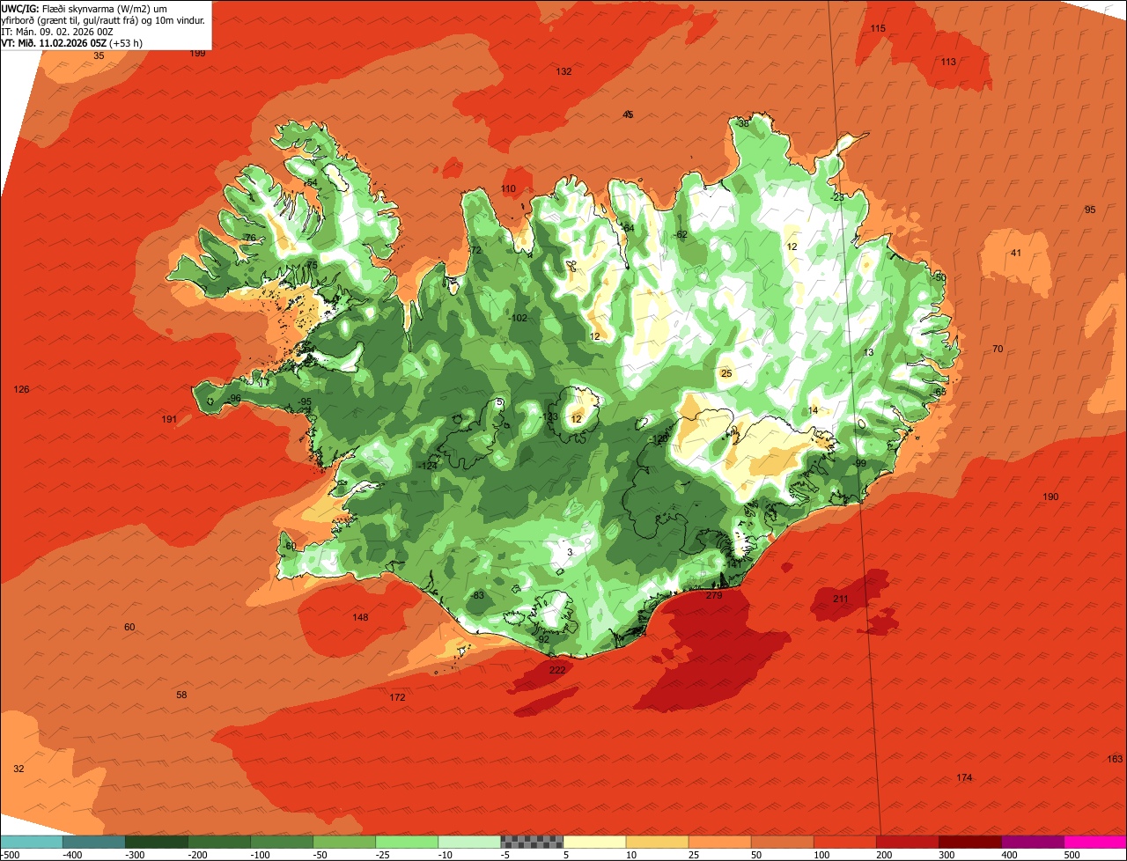
Task: Select the ocean value 163
Action: pos(1115,759)
